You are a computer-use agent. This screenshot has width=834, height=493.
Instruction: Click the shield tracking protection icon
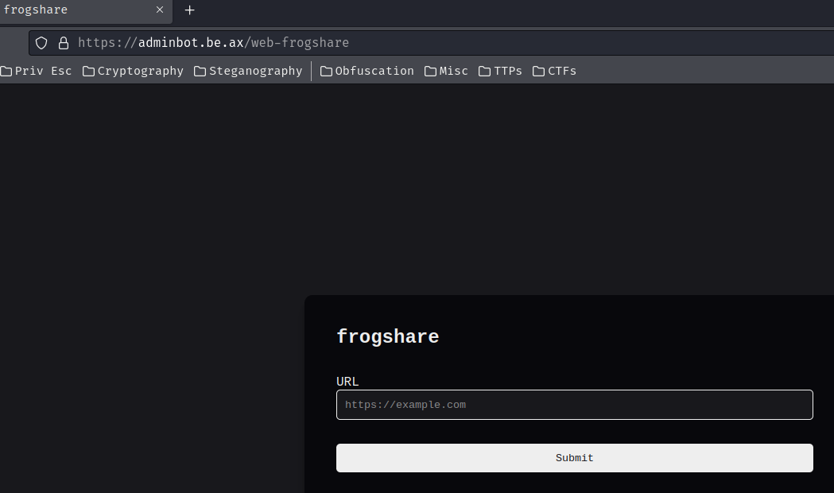[x=41, y=43]
